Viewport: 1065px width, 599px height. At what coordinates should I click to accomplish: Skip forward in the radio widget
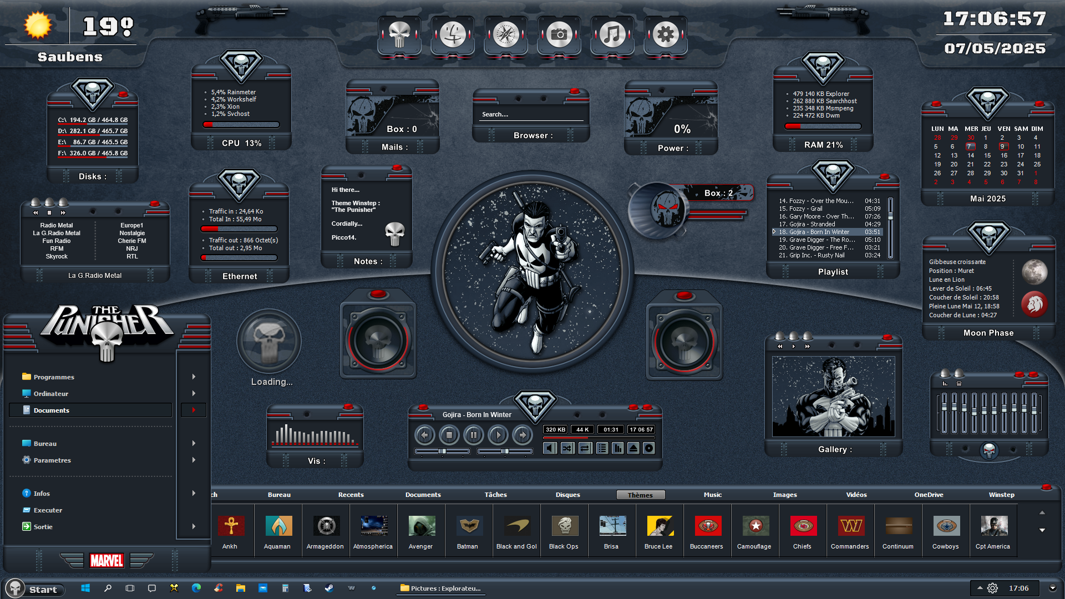(63, 212)
